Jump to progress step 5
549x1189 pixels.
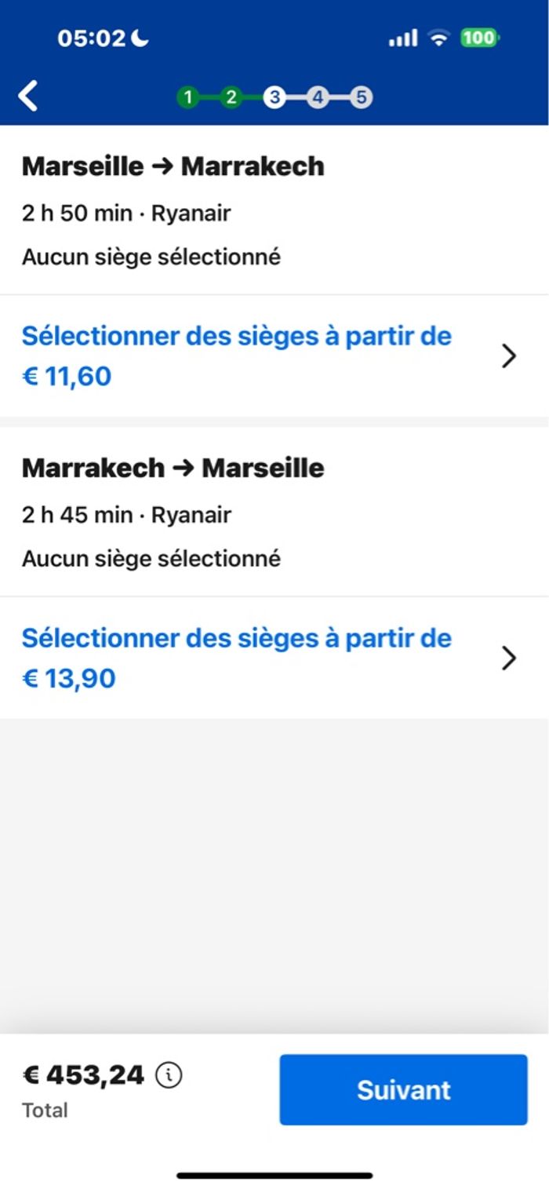(x=360, y=97)
